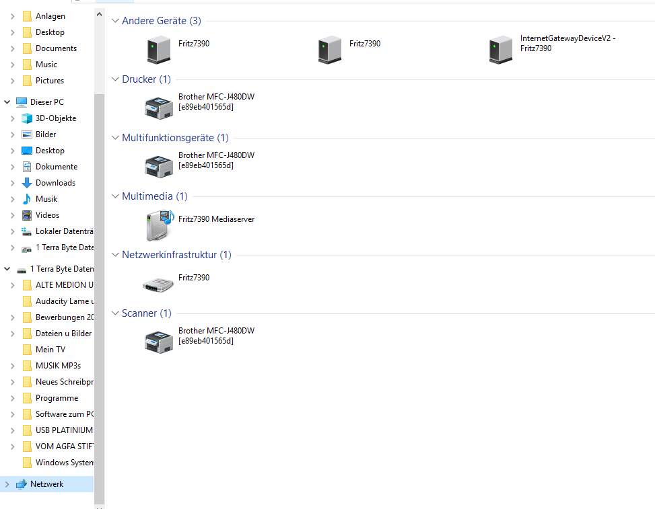Click the Programme folder icon

tap(27, 398)
